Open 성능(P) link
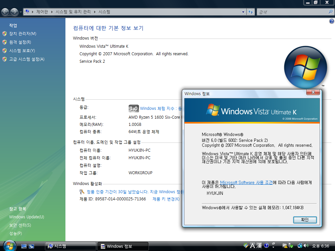The height and width of the screenshot is (251, 335). pyautogui.click(x=16, y=233)
